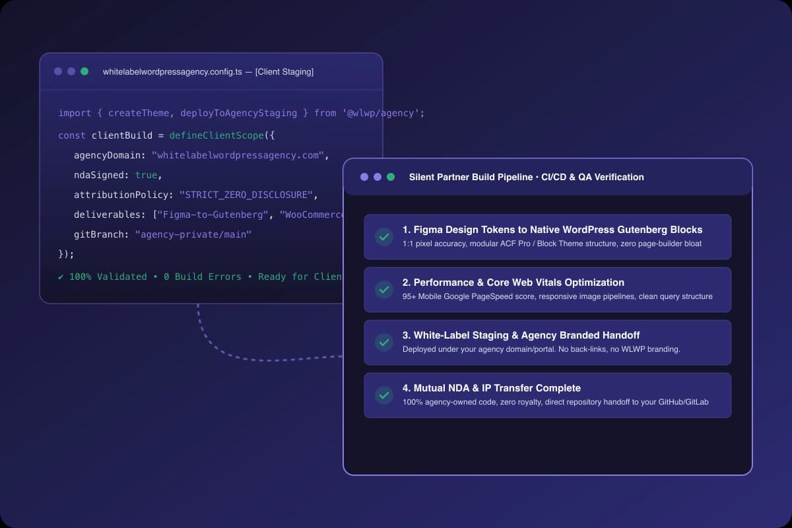The image size is (792, 528).
Task: Click the green checkmark beside Figma Design Tokens
Action: [x=384, y=236]
